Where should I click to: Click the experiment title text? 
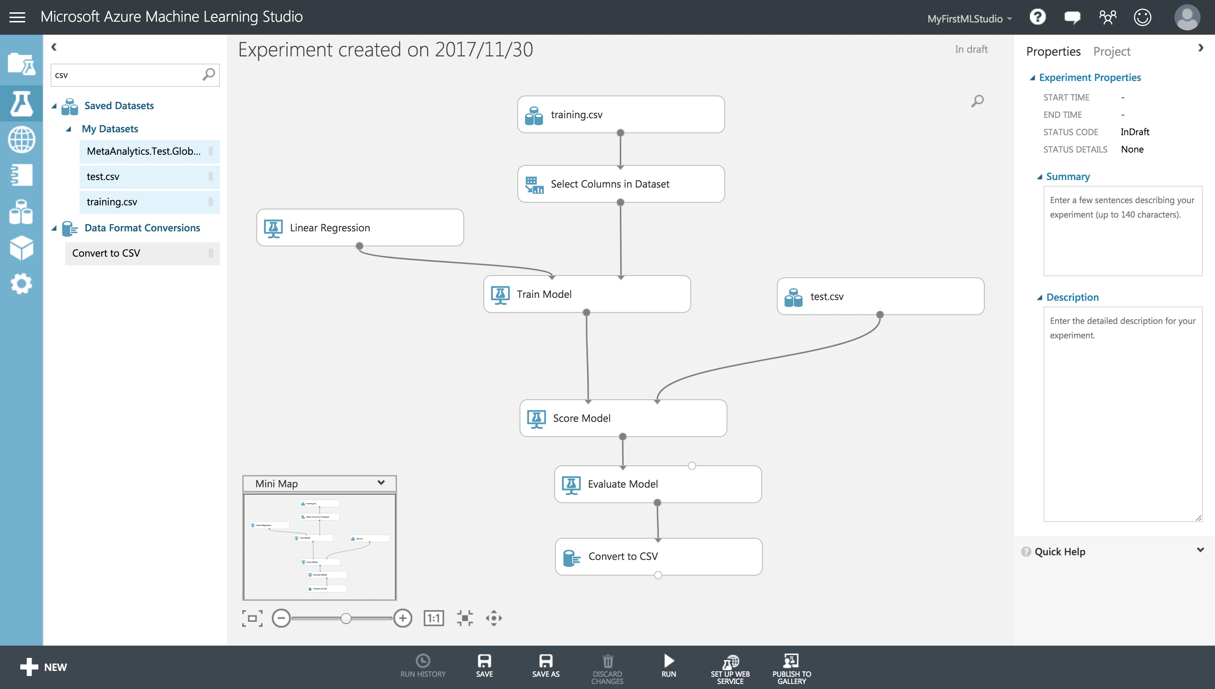click(x=385, y=50)
